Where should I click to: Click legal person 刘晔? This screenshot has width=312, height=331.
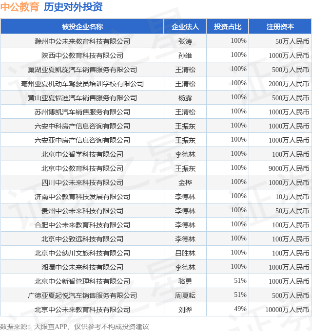coord(185,310)
